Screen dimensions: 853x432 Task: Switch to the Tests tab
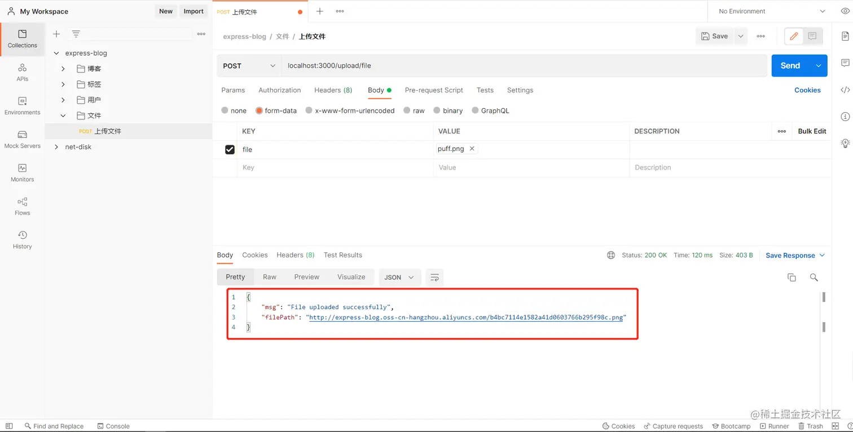[x=485, y=90]
